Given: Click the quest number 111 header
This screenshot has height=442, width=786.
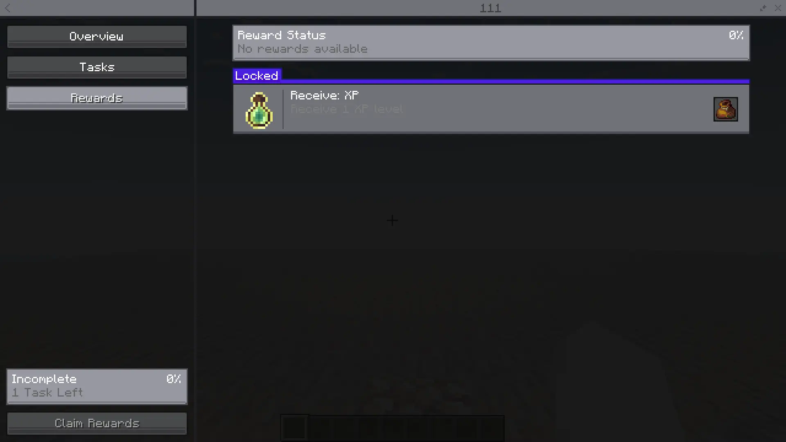Looking at the screenshot, I should [490, 8].
